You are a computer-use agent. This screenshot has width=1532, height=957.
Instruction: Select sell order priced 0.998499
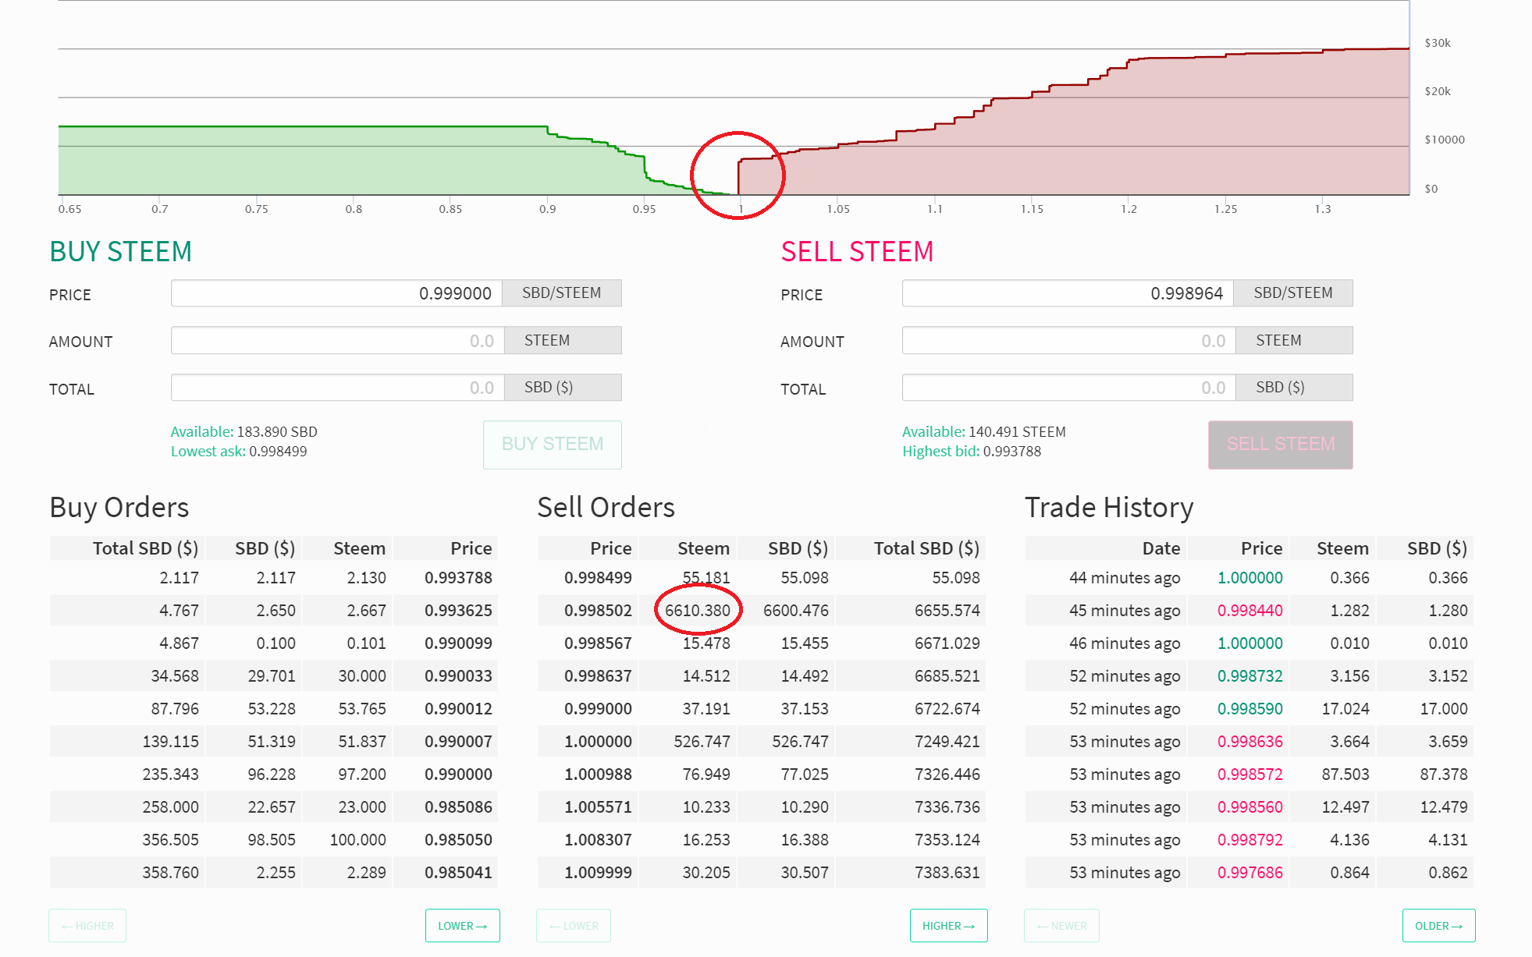point(762,578)
